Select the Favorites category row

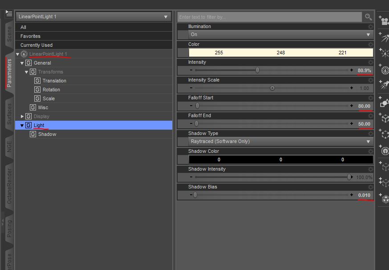[94, 36]
